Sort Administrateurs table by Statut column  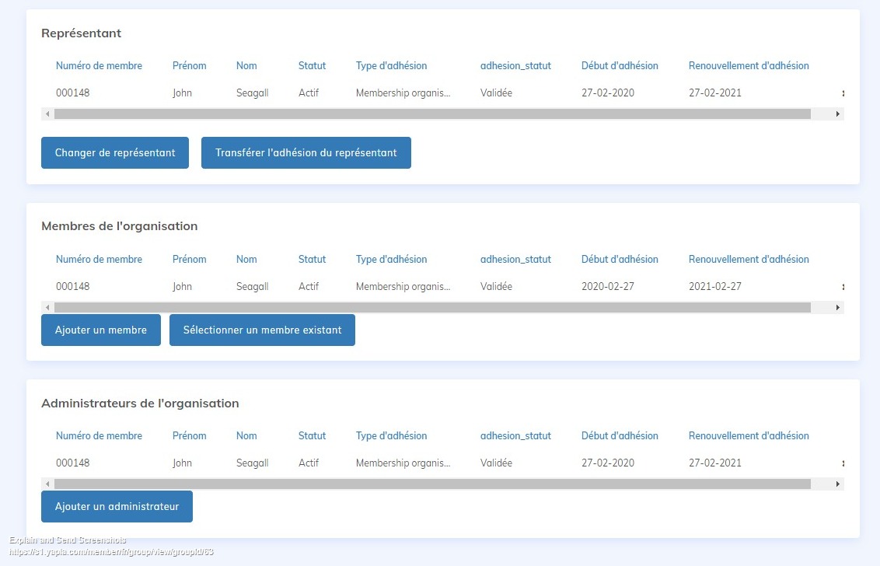tap(312, 436)
